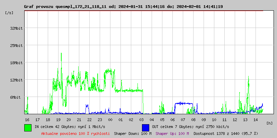
Task: Click the purple 'Shaper Up: 100 M' text
Action: [172, 133]
